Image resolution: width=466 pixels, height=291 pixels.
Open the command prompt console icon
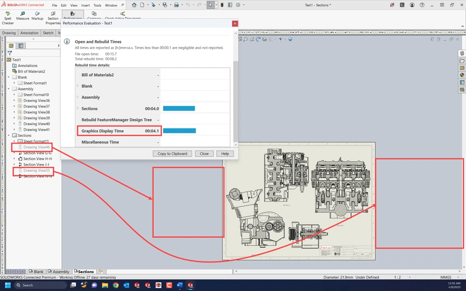pos(402,5)
